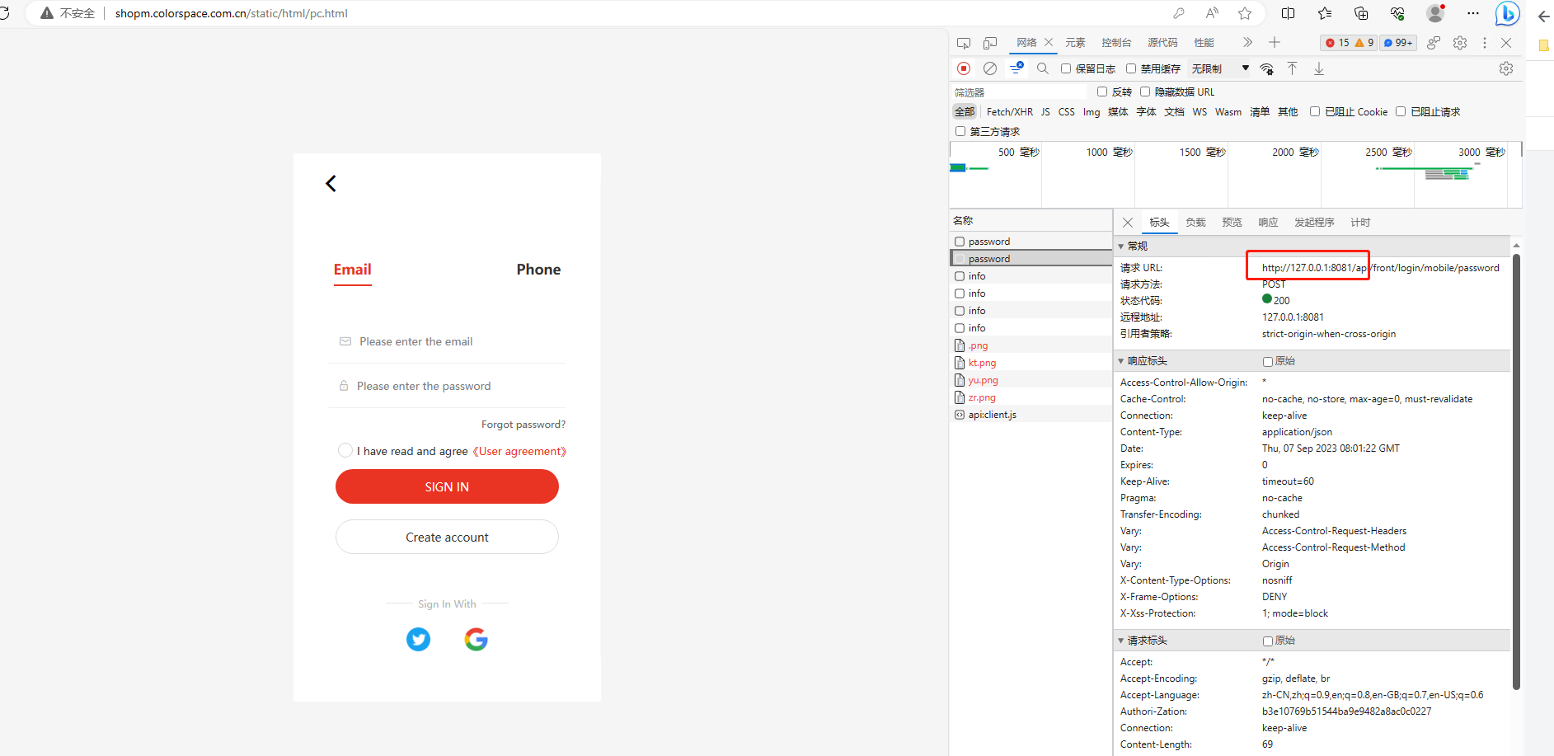Click the password key icon in address bar
Screen dimensions: 1554x756
(x=1179, y=13)
